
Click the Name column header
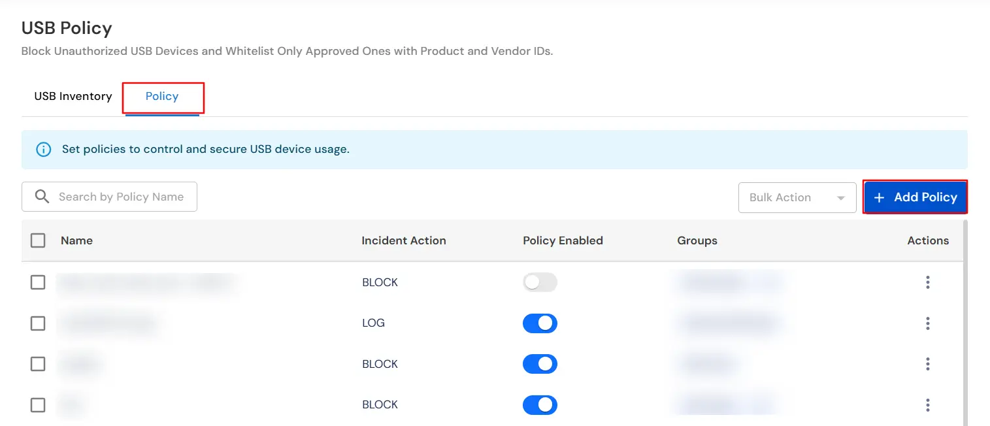(x=76, y=240)
